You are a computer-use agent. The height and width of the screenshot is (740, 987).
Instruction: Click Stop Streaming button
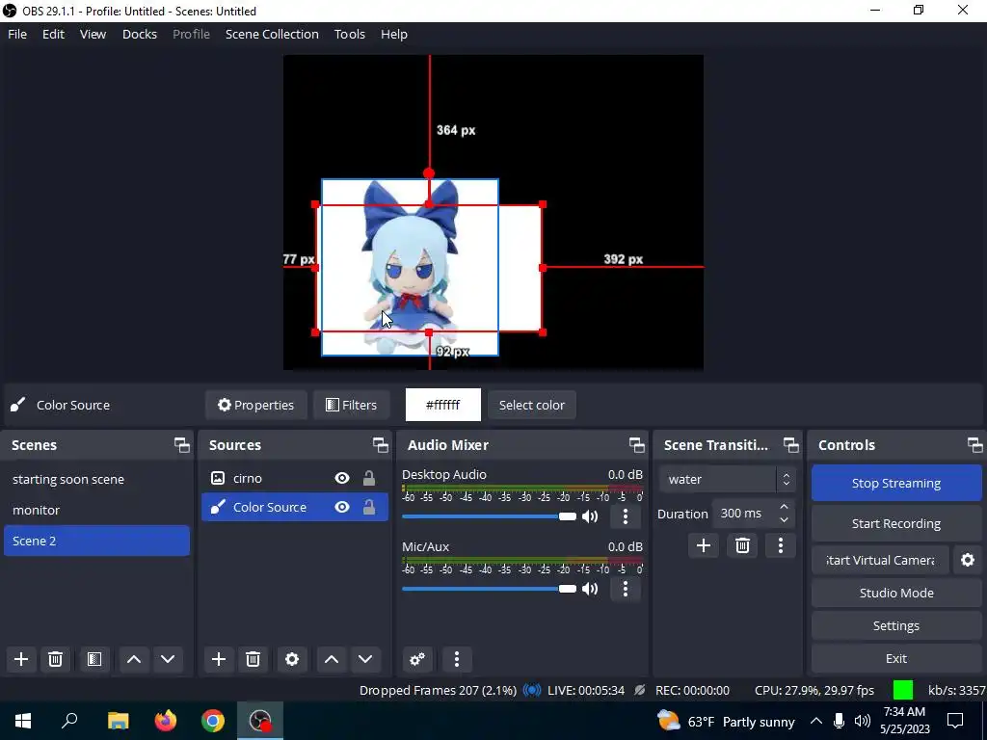896,483
